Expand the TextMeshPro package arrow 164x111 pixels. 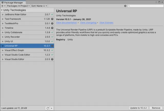pyautogui.click(x=3, y=24)
